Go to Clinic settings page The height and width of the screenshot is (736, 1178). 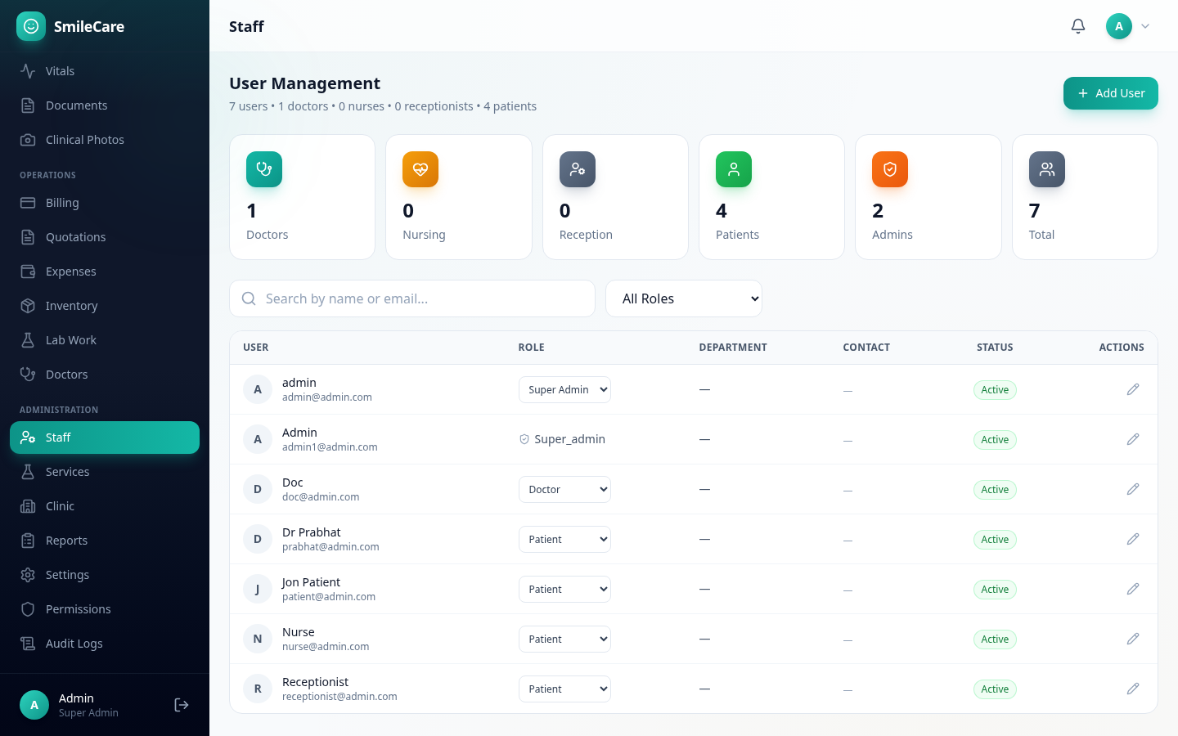[105, 506]
